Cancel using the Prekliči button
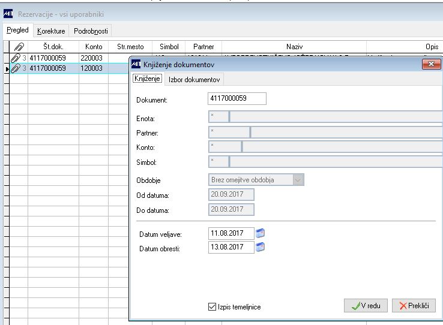The height and width of the screenshot is (325, 443). click(414, 306)
